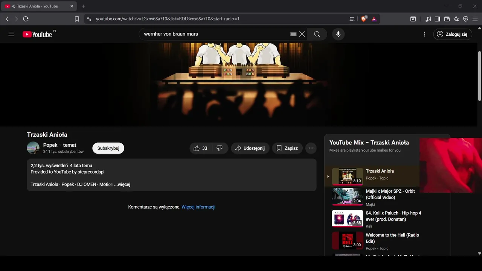482x271 pixels.
Task: Open the browser main hamburger menu
Action: (475, 19)
